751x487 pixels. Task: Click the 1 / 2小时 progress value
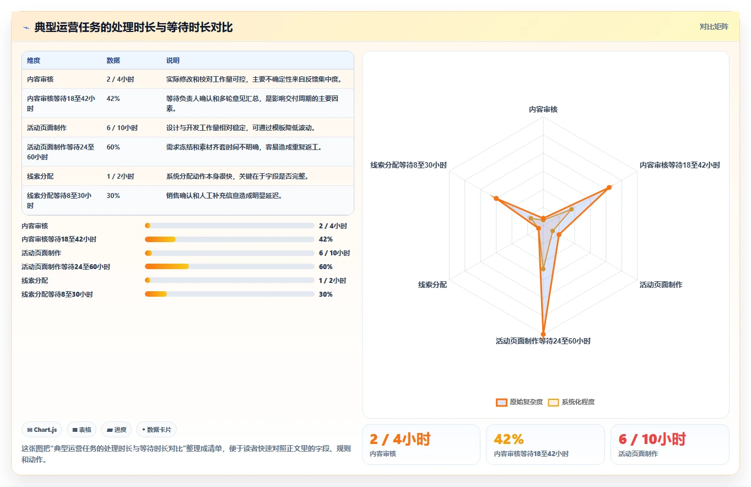tap(332, 281)
